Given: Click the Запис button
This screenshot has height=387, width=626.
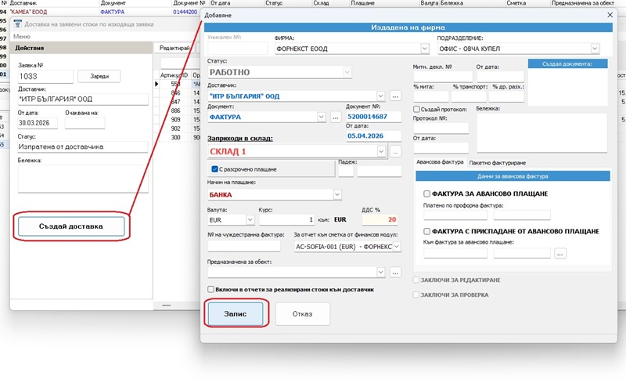Looking at the screenshot, I should [x=236, y=314].
